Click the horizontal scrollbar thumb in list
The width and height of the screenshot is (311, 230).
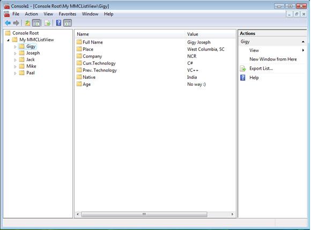click(x=144, y=214)
